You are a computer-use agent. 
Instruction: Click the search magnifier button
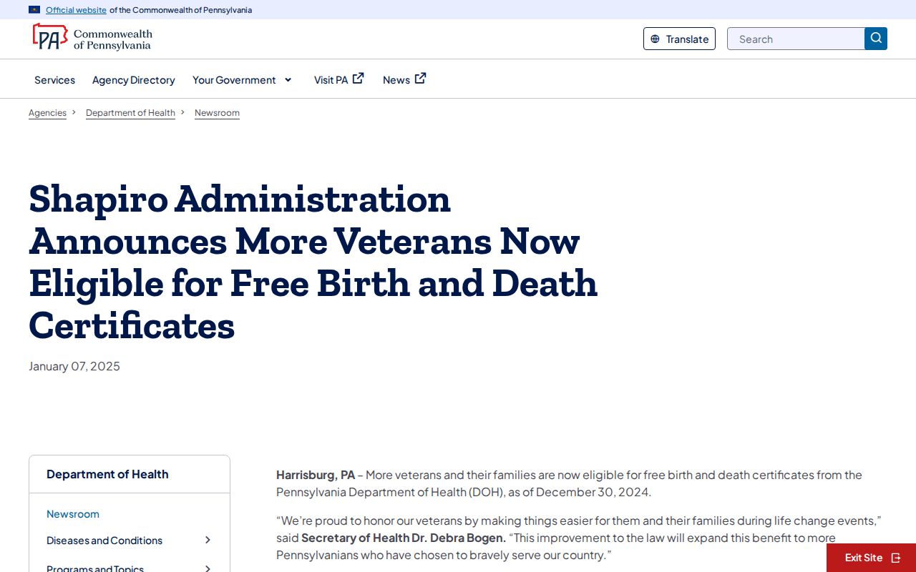tap(876, 39)
